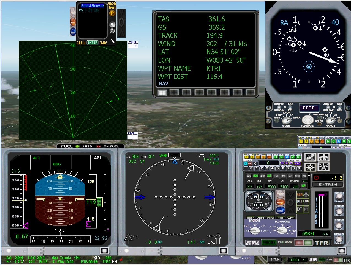Switch ENG1 engine switch
The width and height of the screenshot is (351, 265).
coord(339,197)
